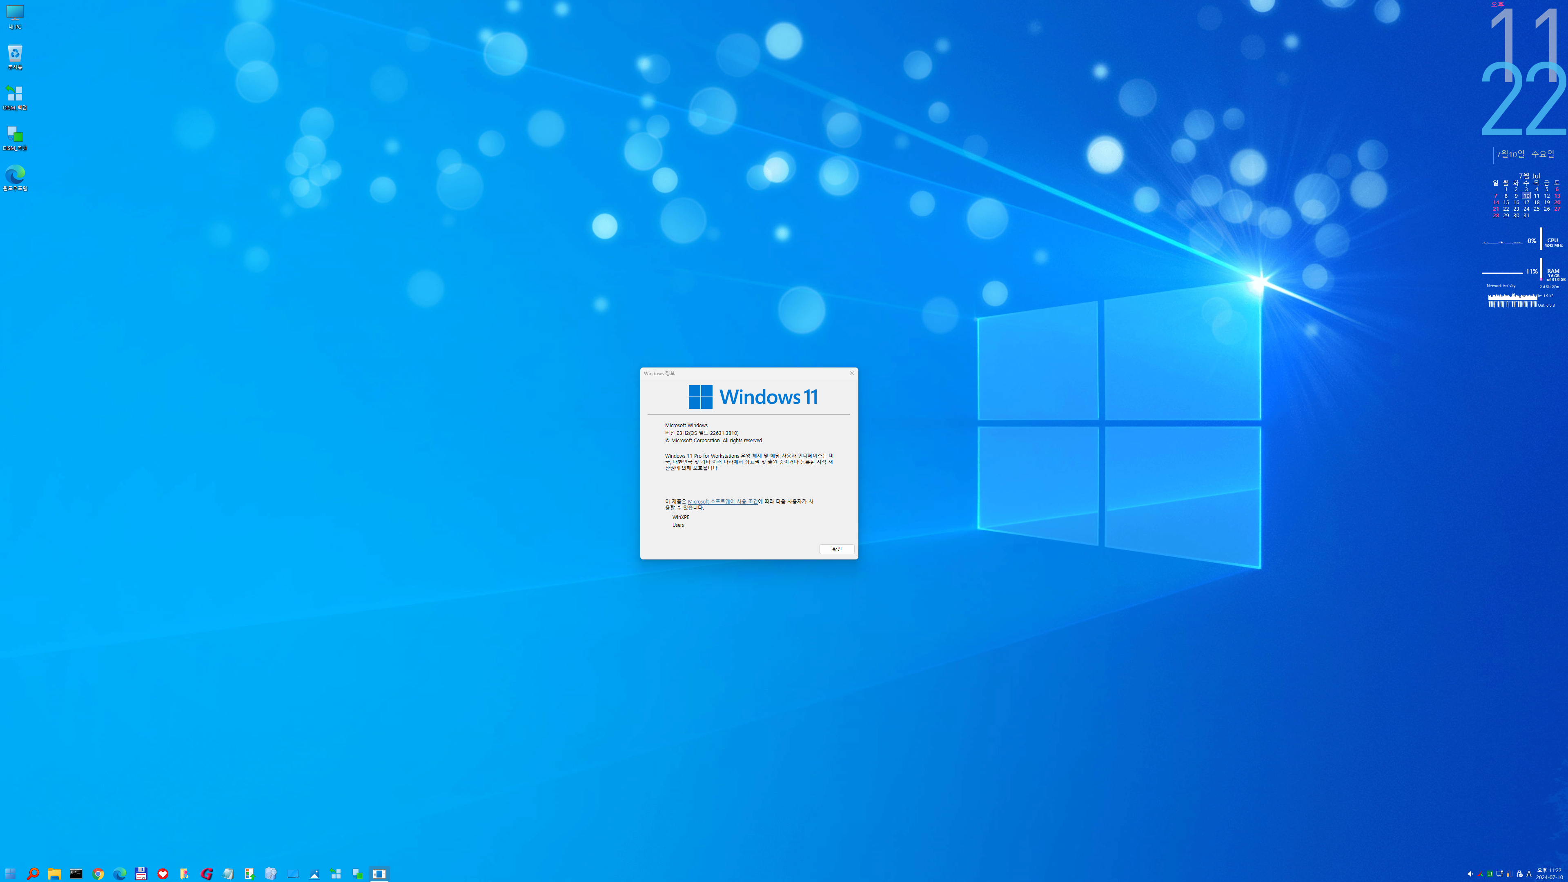This screenshot has width=1568, height=882.
Task: Open the Start menu from the taskbar
Action: [x=10, y=873]
